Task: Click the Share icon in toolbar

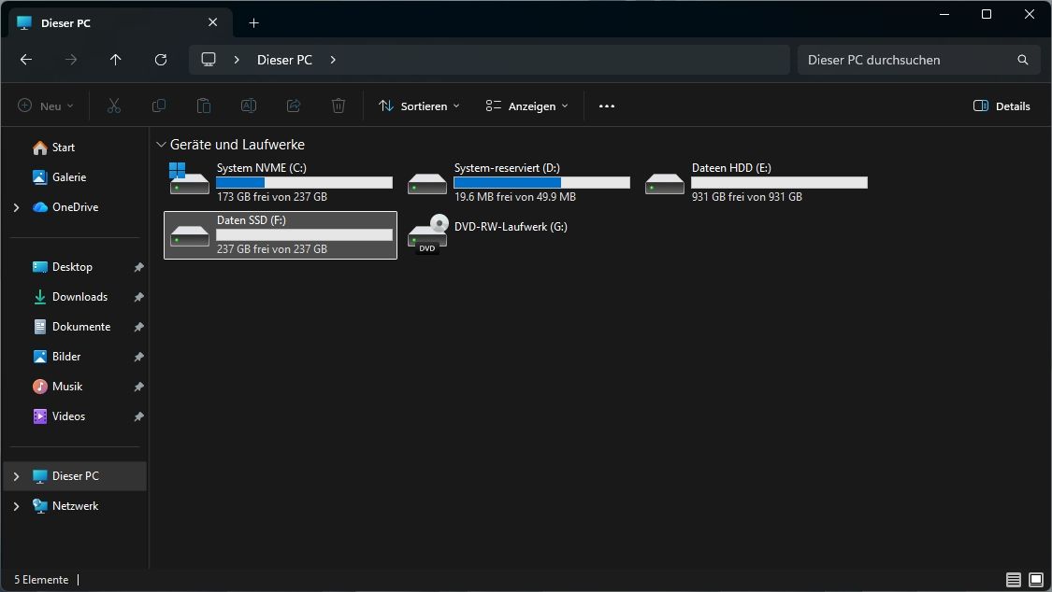Action: 294,106
